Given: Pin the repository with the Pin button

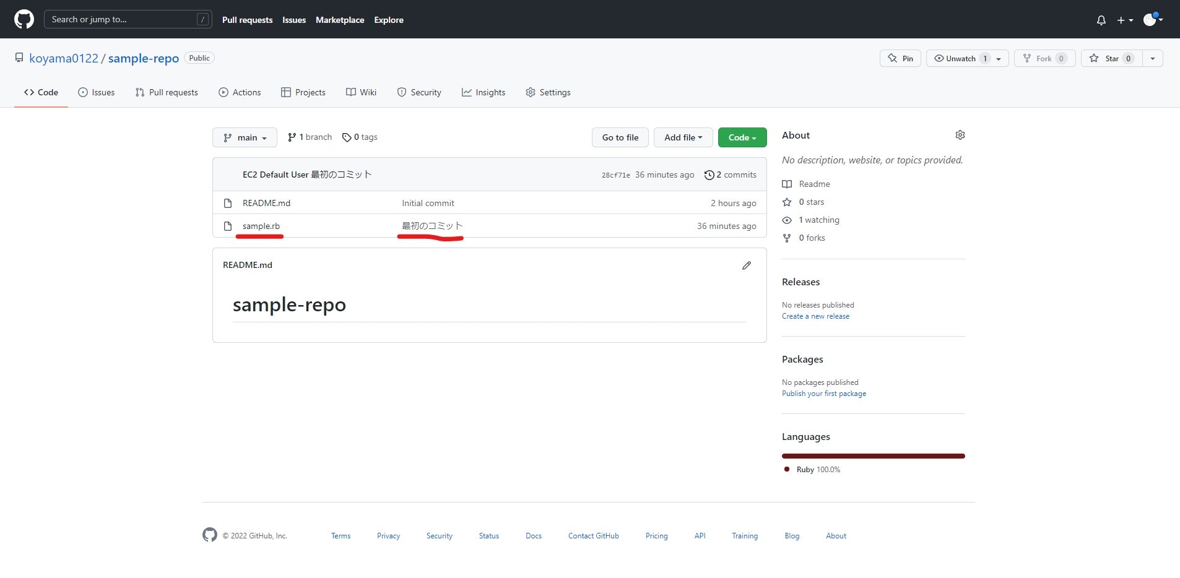Looking at the screenshot, I should (x=900, y=58).
